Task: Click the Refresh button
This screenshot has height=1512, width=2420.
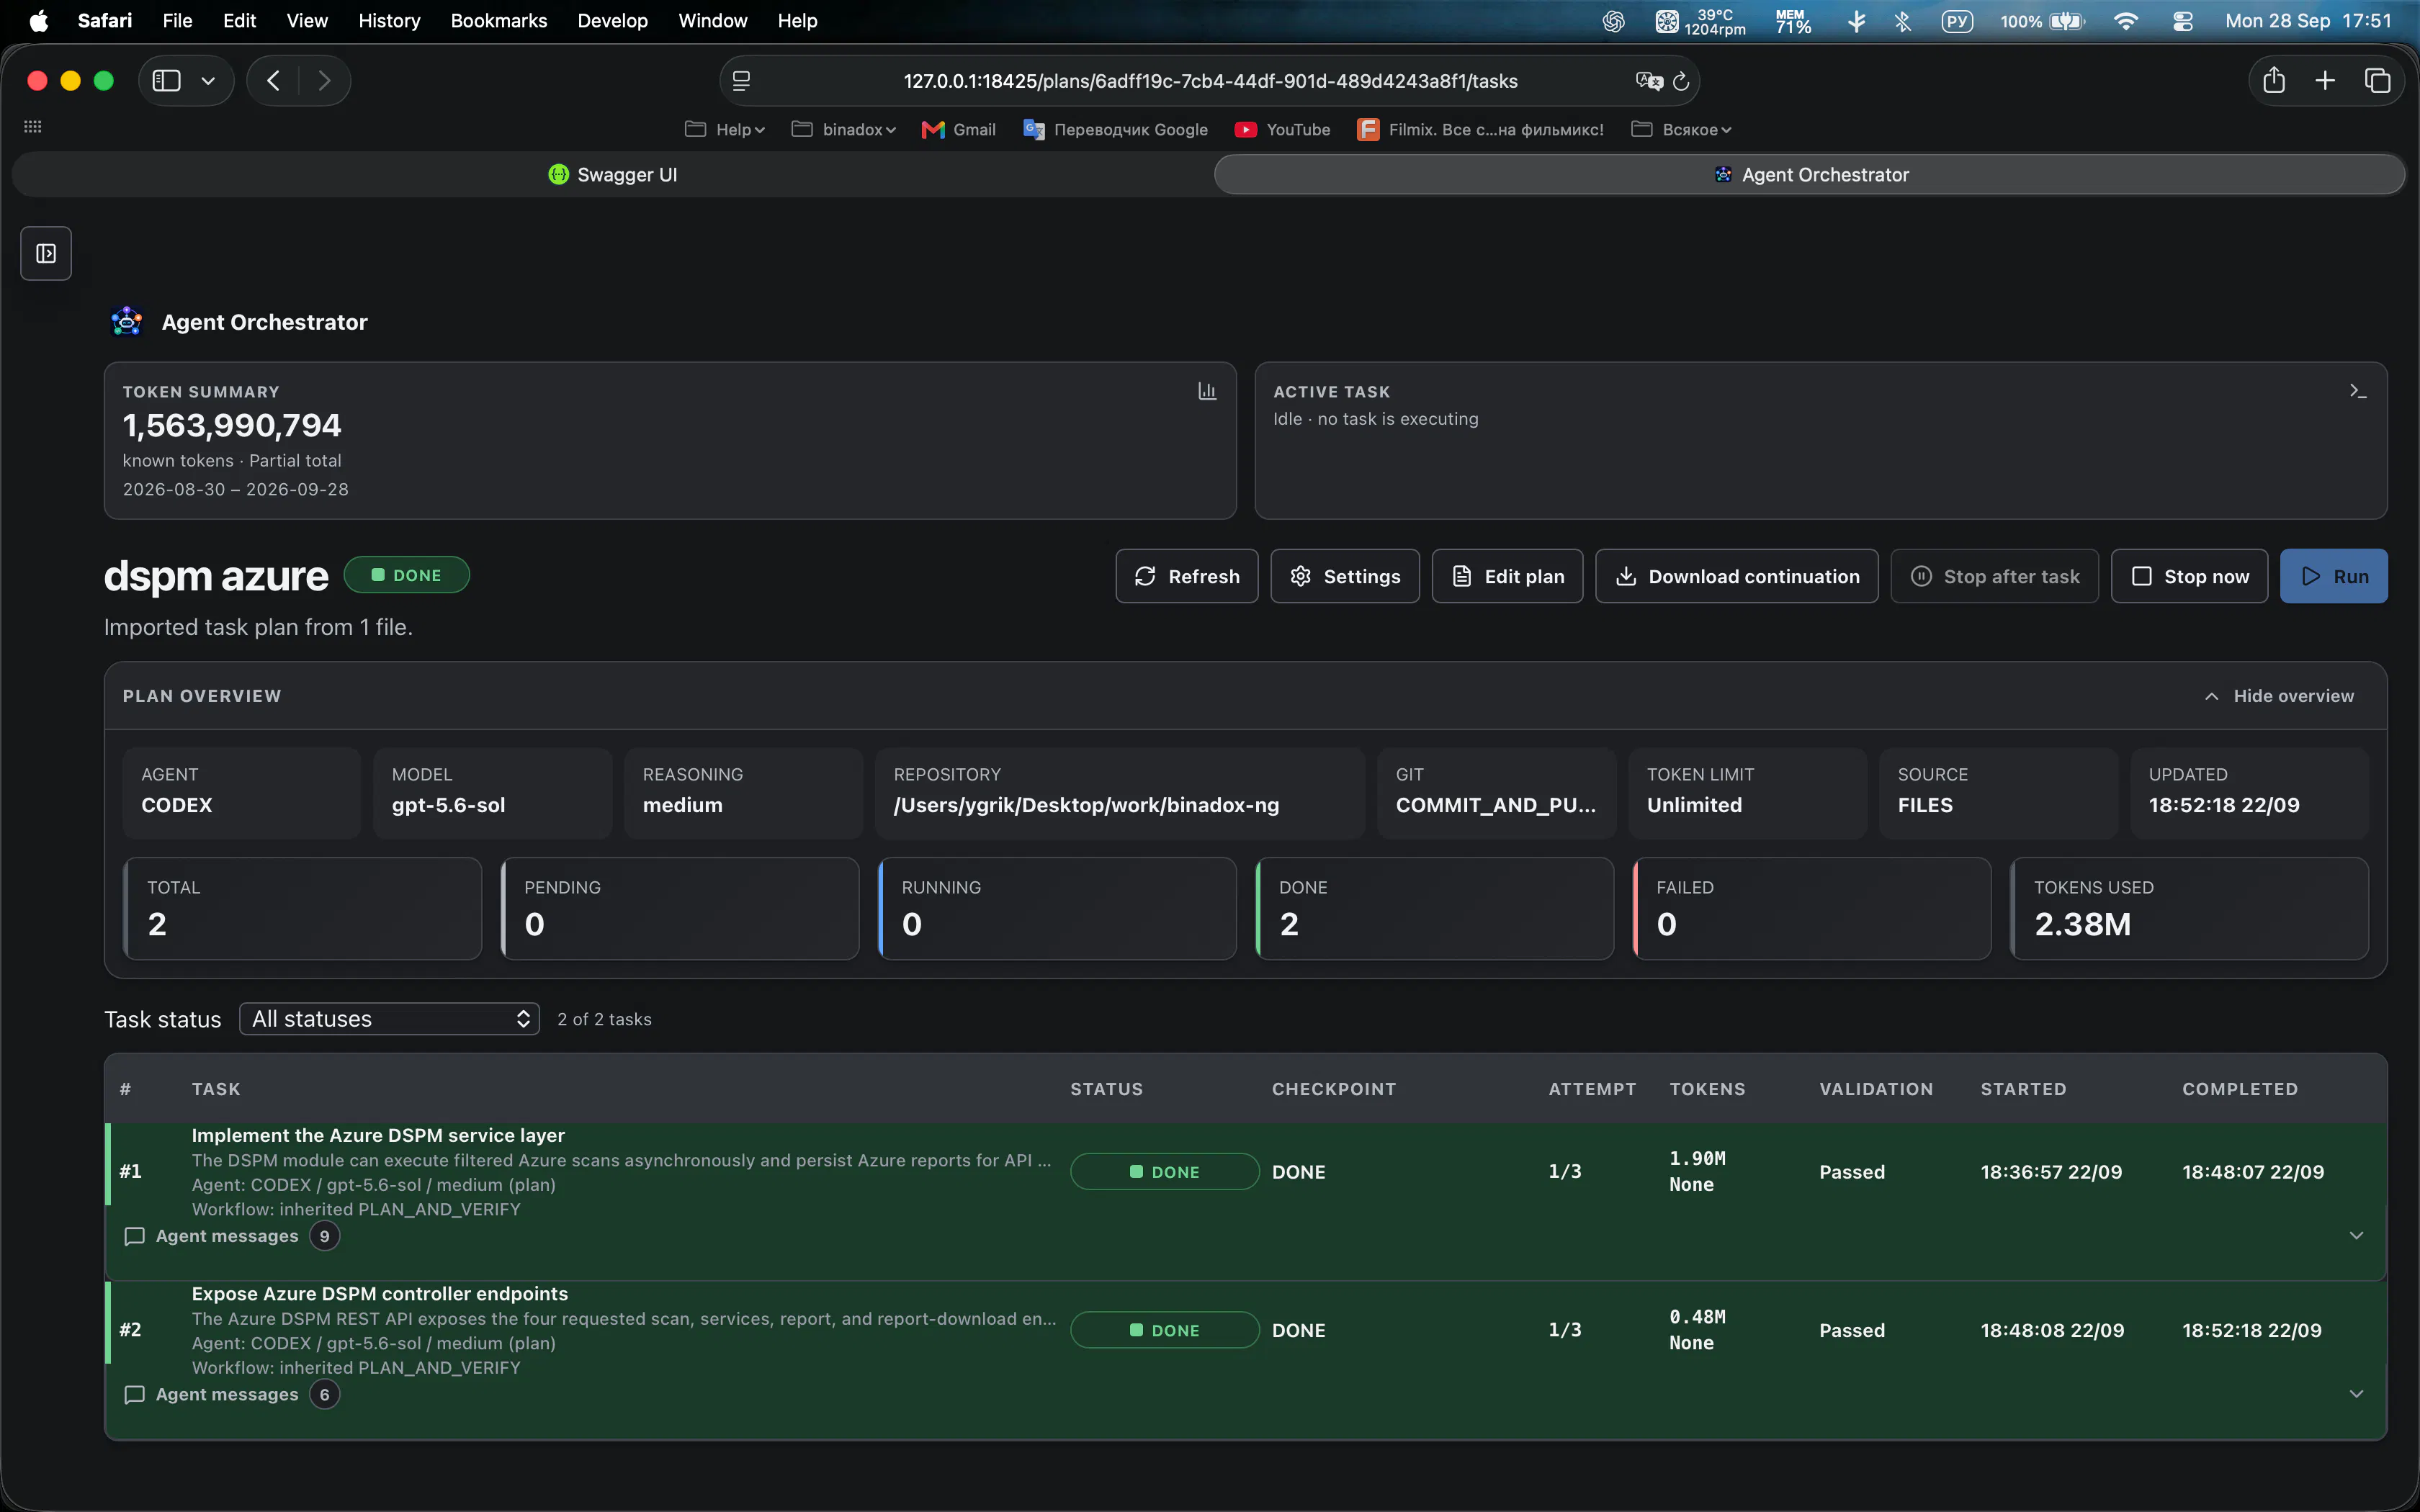Action: (1187, 576)
